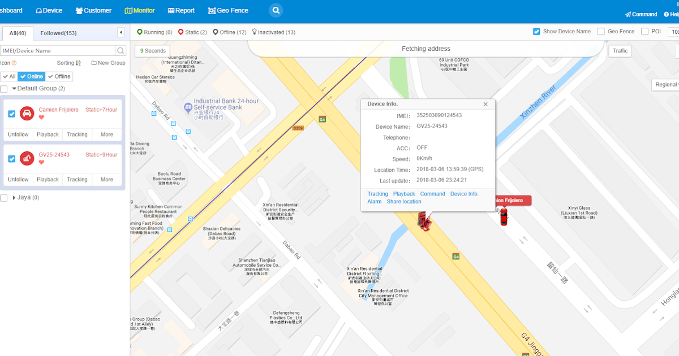Viewport: 679px width, 356px height.
Task: Click the blue search magnifier icon
Action: 276,10
